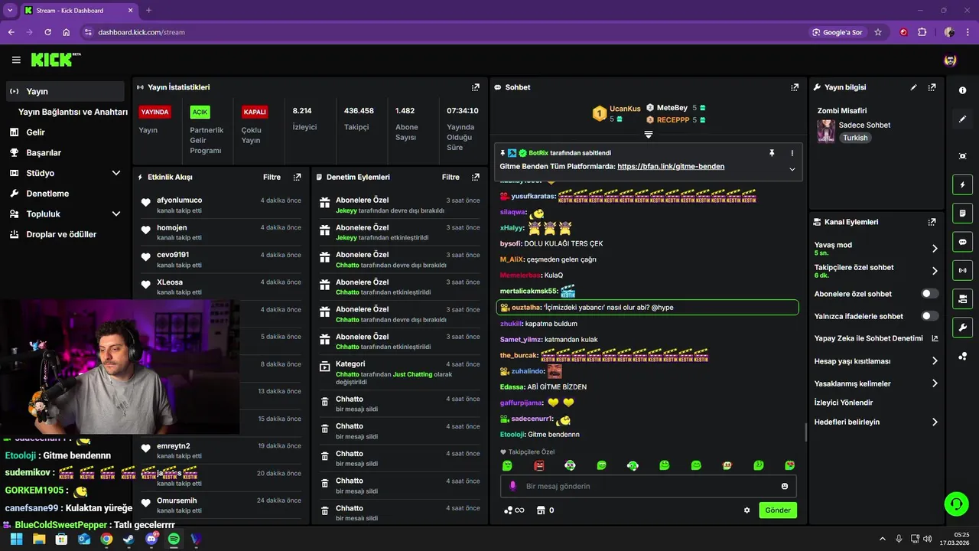Click the Turkish language tag
The image size is (979, 551).
point(855,138)
